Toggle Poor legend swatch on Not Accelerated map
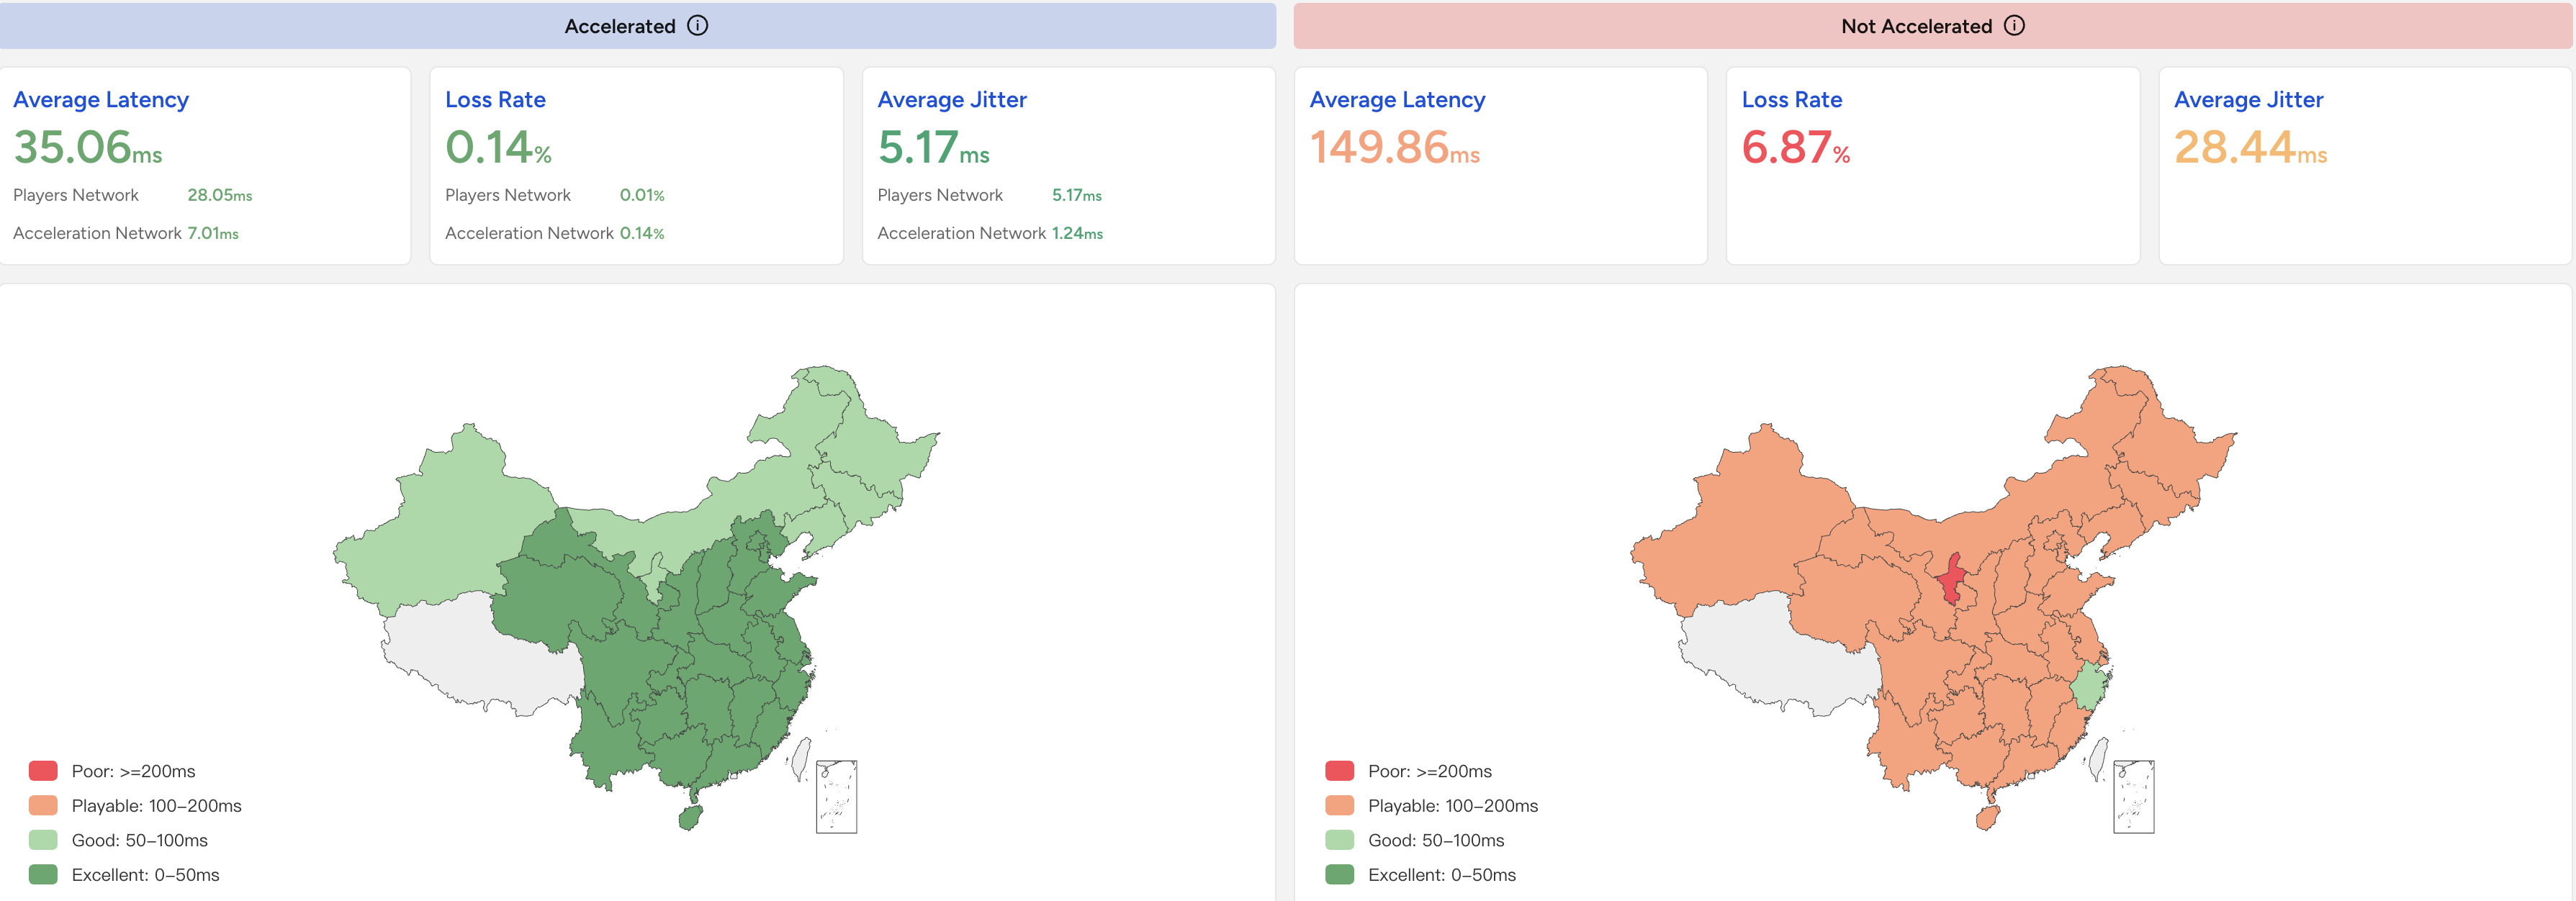Screen dimensions: 2576x901 (x=1339, y=771)
